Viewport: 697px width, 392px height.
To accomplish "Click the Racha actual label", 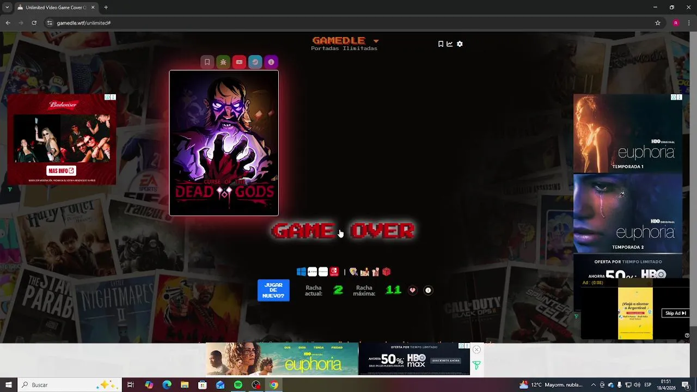I will click(x=314, y=291).
